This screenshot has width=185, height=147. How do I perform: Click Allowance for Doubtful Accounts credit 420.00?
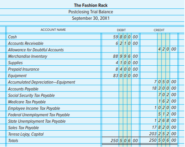pyautogui.click(x=167, y=49)
